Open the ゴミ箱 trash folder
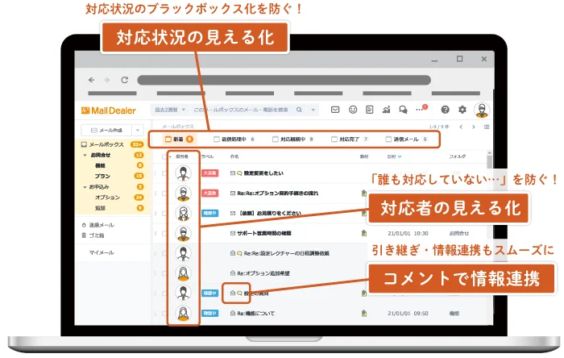This screenshot has height=358, width=564. tap(100, 235)
